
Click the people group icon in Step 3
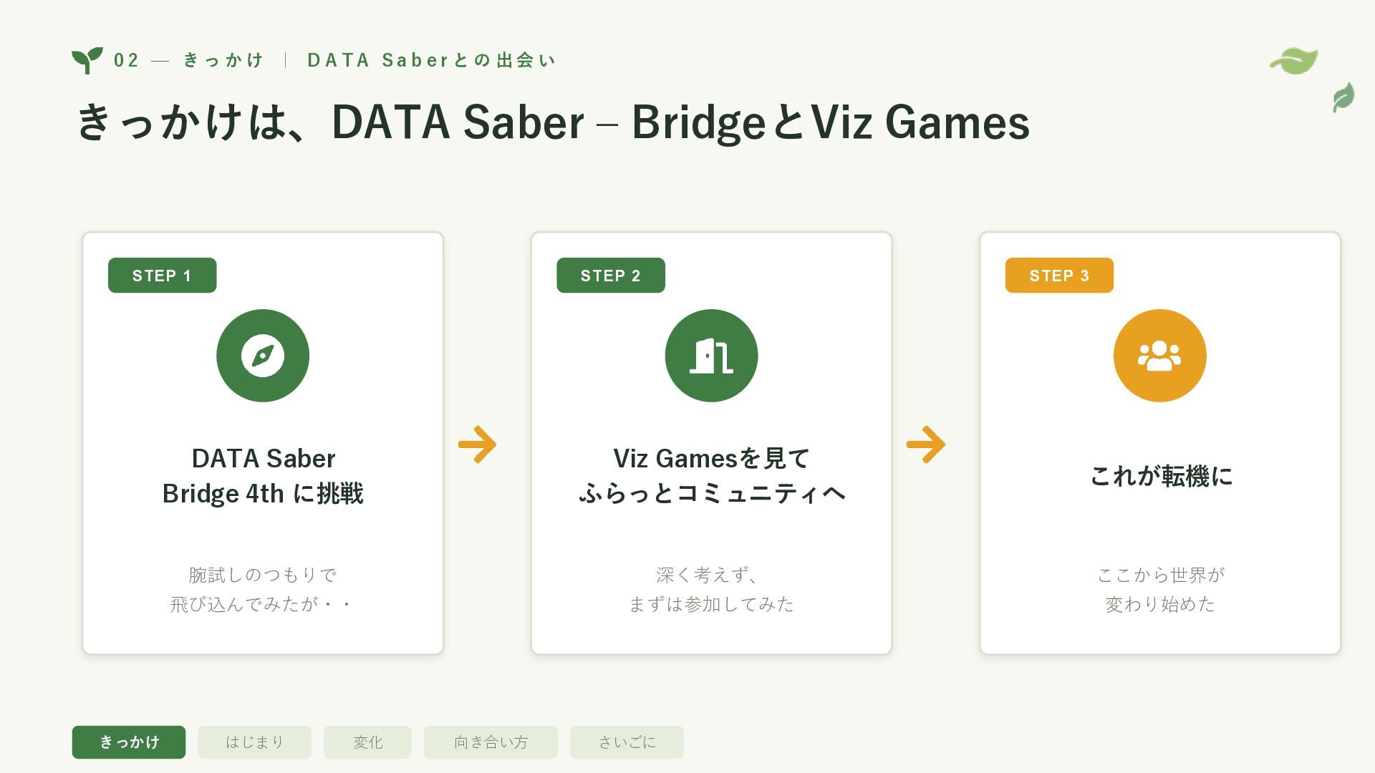(1159, 356)
